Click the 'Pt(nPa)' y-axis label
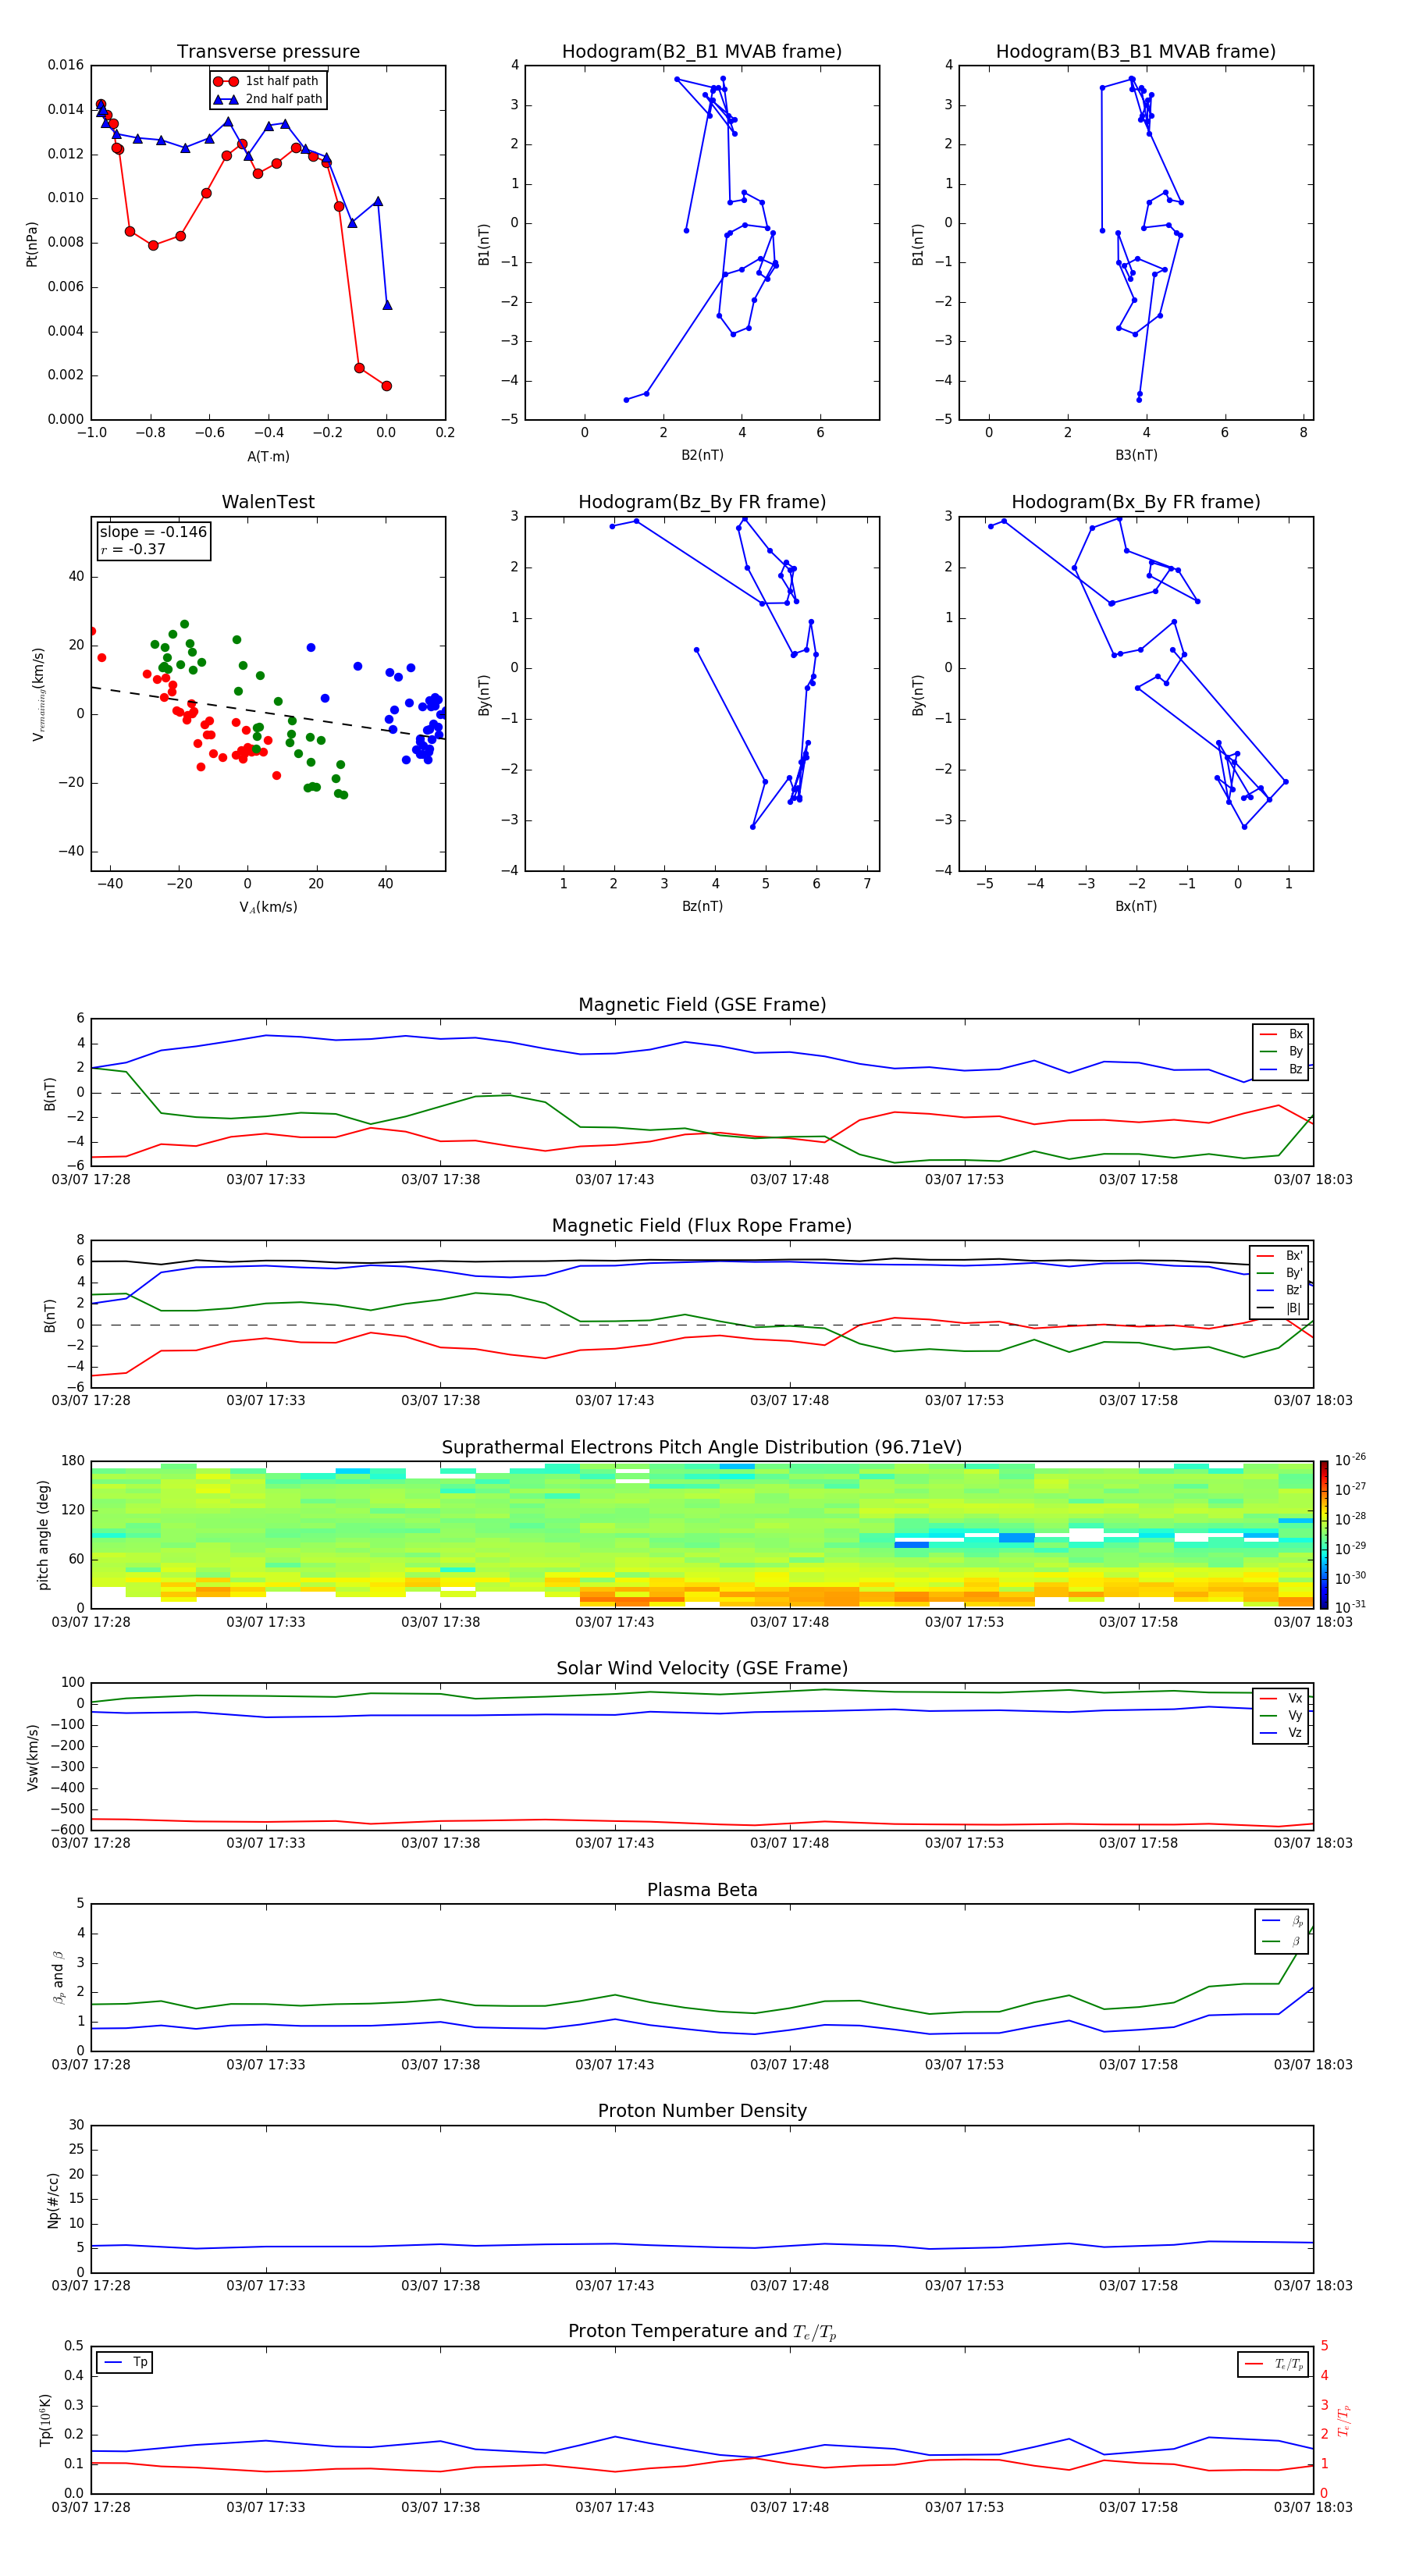The width and height of the screenshot is (1405, 2576). [x=32, y=244]
